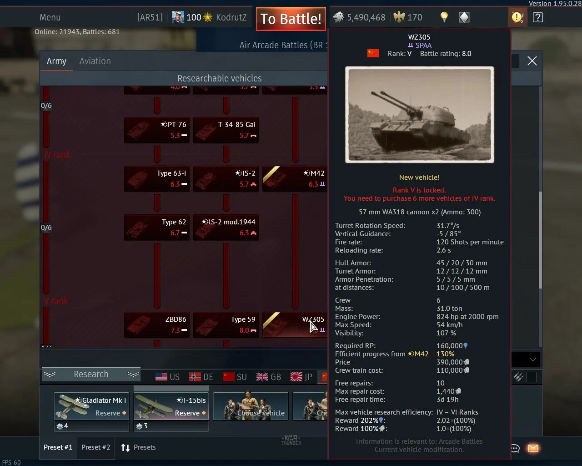The width and height of the screenshot is (582, 466).
Task: Open the glowing mail envelope icon
Action: click(x=533, y=448)
